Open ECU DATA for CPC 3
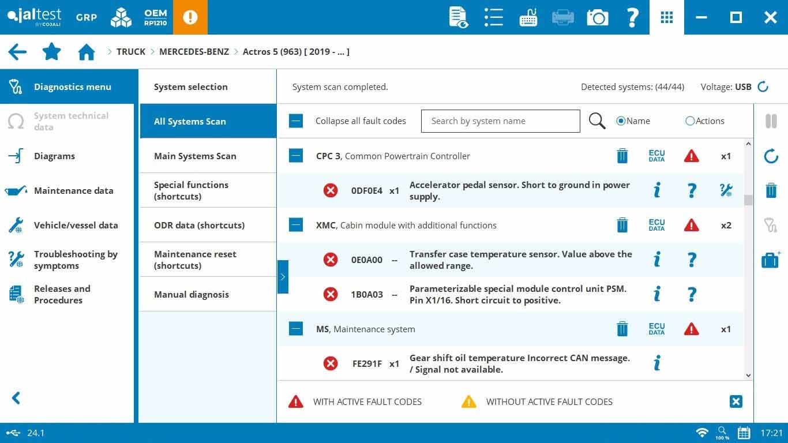 click(x=656, y=156)
